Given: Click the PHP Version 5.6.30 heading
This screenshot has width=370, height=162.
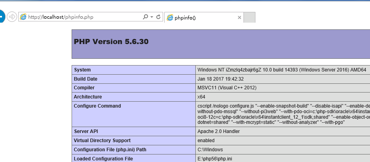Looking at the screenshot, I should 111,42.
